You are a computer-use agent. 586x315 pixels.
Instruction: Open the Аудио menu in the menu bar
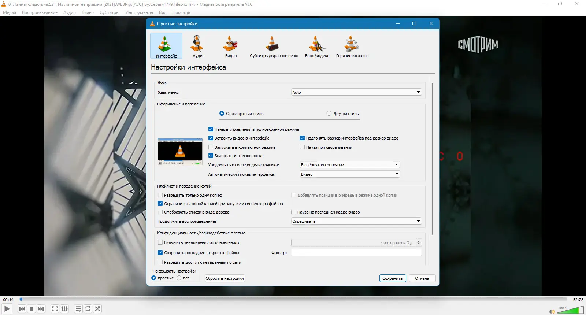click(x=70, y=12)
